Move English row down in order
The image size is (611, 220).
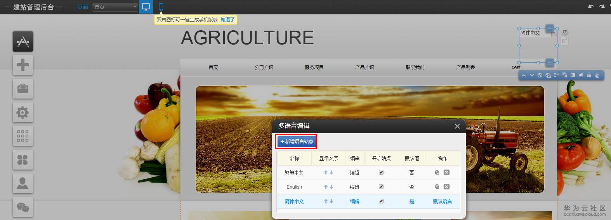tap(331, 187)
